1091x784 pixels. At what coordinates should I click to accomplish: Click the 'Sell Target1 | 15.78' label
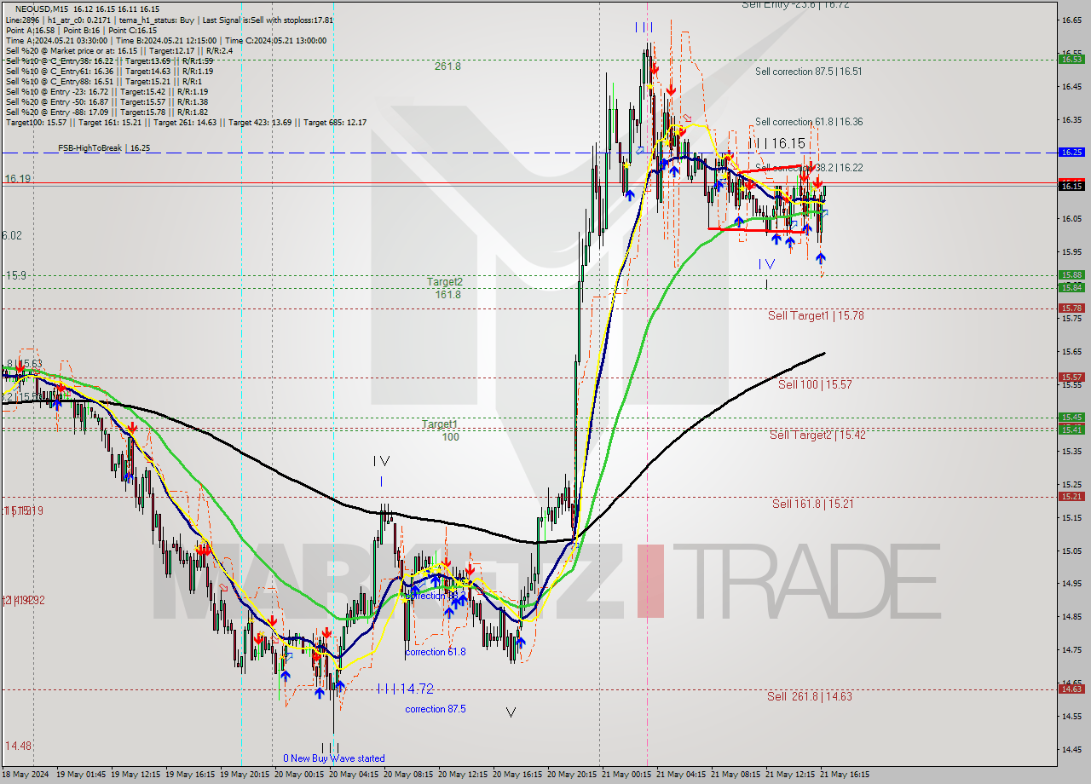pyautogui.click(x=816, y=315)
